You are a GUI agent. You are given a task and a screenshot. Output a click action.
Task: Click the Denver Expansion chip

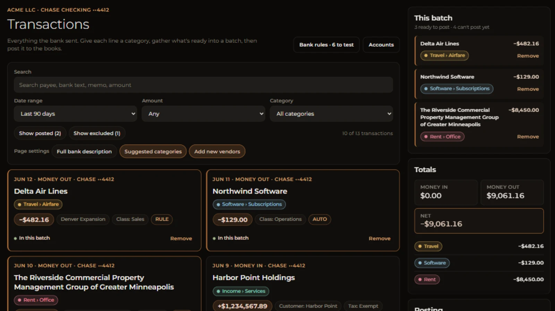coord(83,219)
